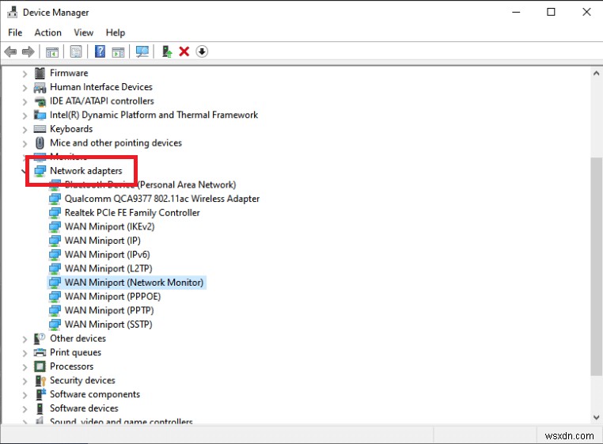603x444 pixels.
Task: Click the Processors chip icon
Action: point(40,366)
